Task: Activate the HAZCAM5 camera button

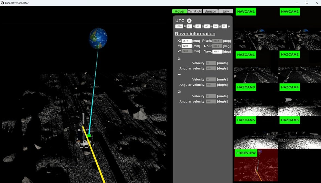Action: tap(246, 120)
